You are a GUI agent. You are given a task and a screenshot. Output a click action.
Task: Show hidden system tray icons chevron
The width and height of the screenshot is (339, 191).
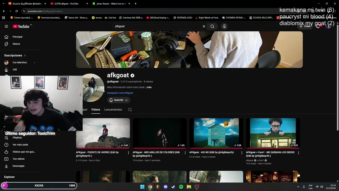298,187
